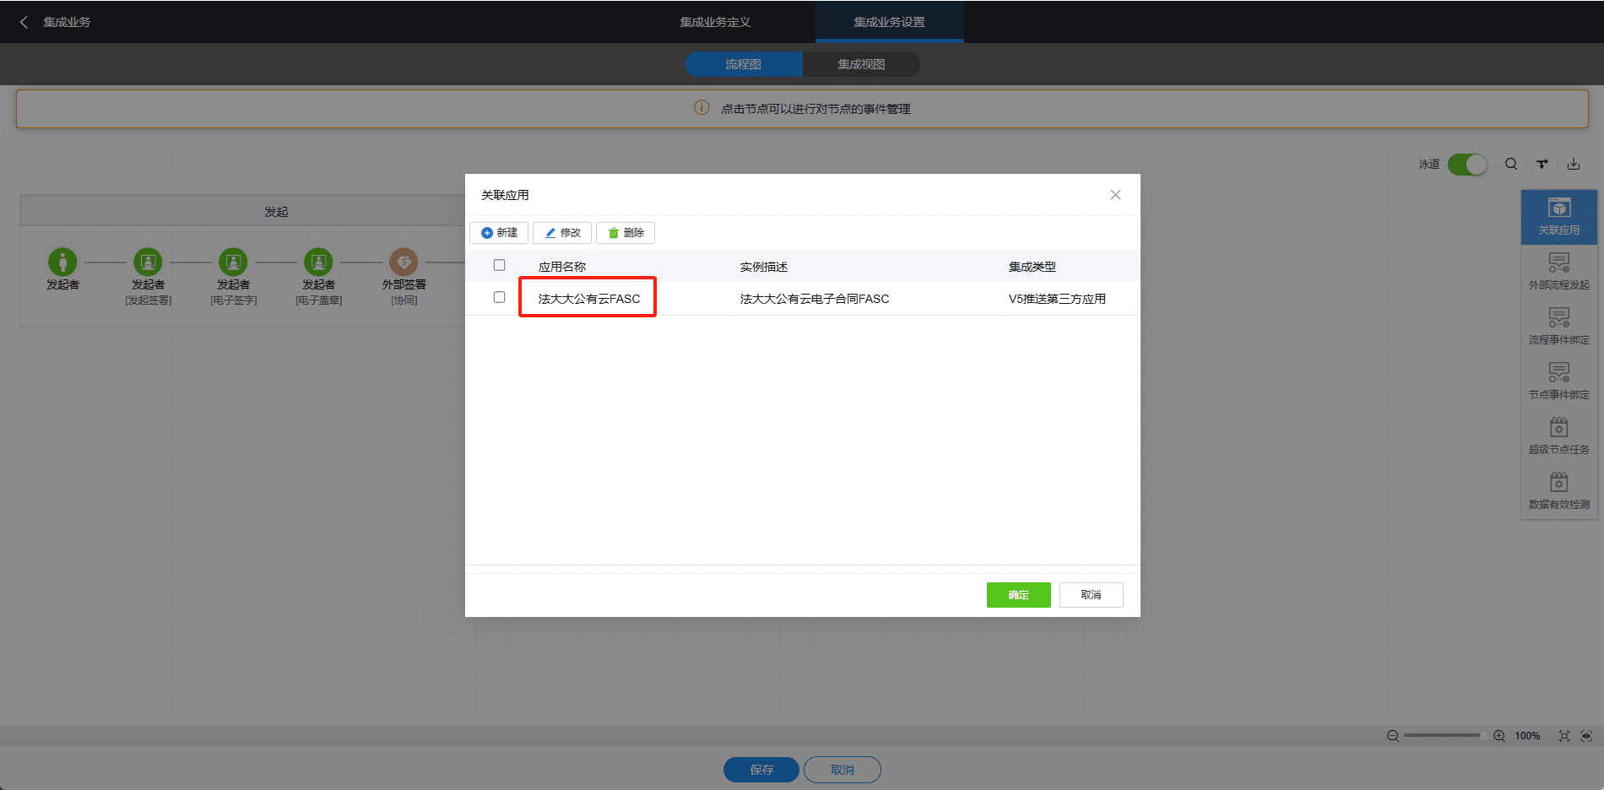
Task: Click the search magnifier icon in canvas toolbar
Action: point(1511,165)
